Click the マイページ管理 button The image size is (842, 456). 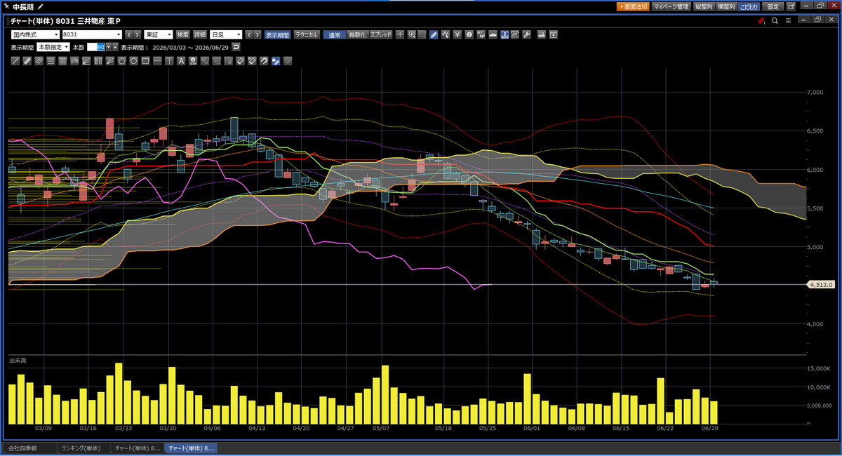point(670,6)
